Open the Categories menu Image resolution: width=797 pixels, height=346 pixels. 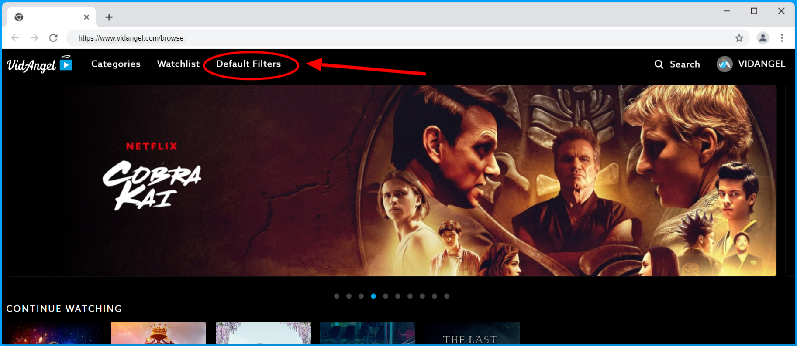tap(116, 64)
